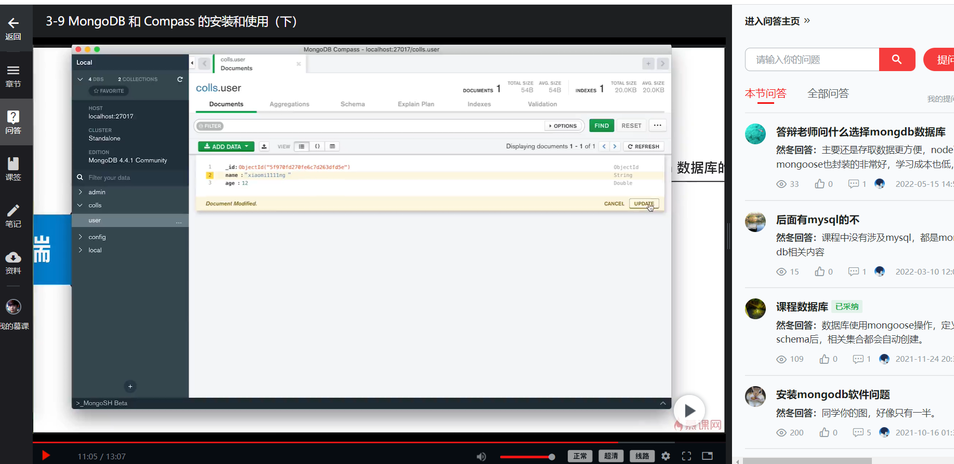The height and width of the screenshot is (464, 954).
Task: Expand query OPTIONS
Action: point(563,126)
